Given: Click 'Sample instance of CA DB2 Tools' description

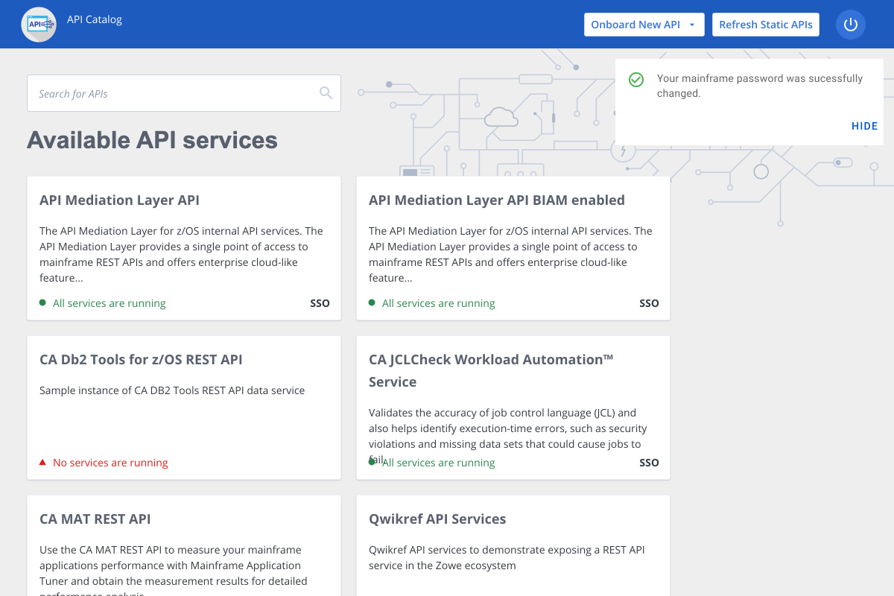Looking at the screenshot, I should [172, 390].
